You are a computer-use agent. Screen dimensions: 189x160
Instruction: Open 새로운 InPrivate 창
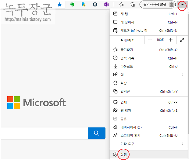pos(148,31)
